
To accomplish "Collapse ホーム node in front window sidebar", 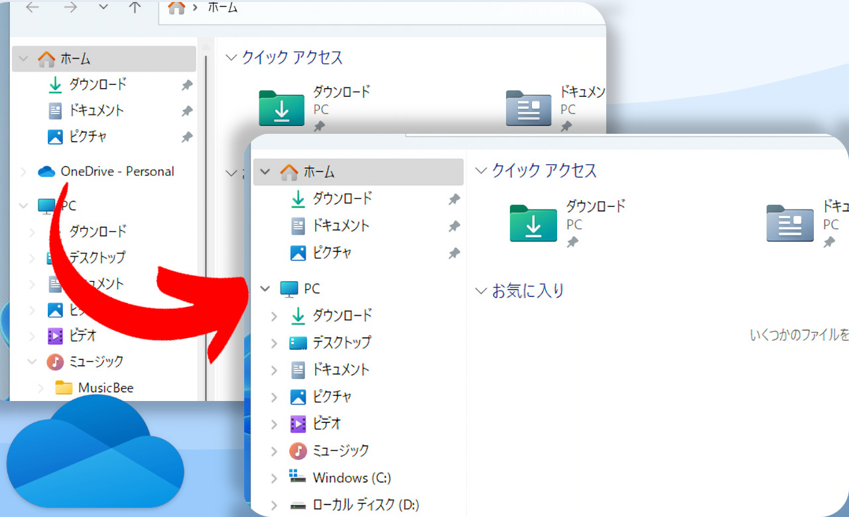I will (x=265, y=172).
